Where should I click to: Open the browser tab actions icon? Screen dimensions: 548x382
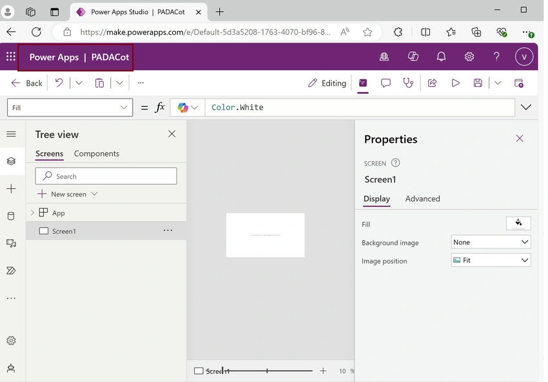point(55,12)
